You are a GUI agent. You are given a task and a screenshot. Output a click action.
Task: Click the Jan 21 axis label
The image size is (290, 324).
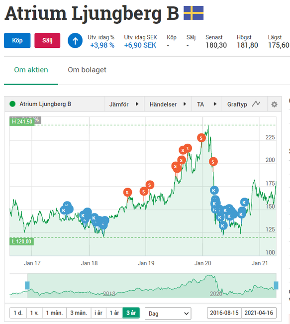[x=260, y=263]
